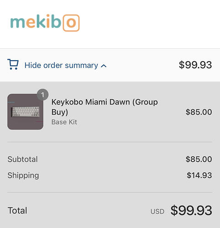This screenshot has height=228, width=220.
Task: Click the shipping cost $14.93
Action: (200, 175)
